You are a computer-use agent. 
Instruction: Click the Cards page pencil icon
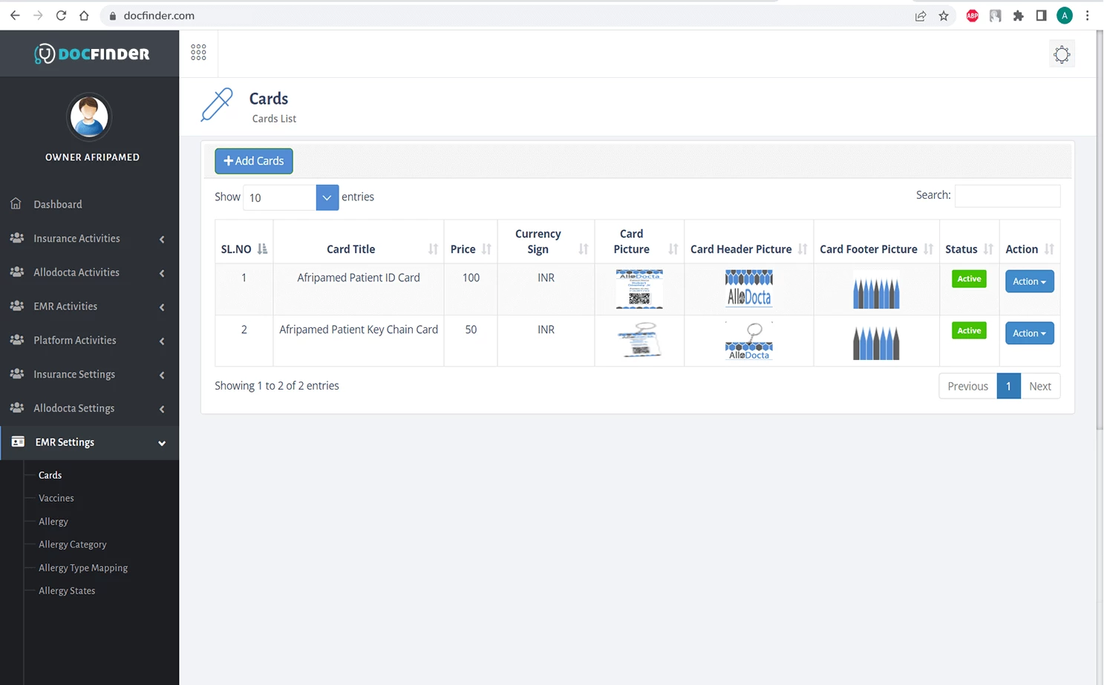(217, 105)
